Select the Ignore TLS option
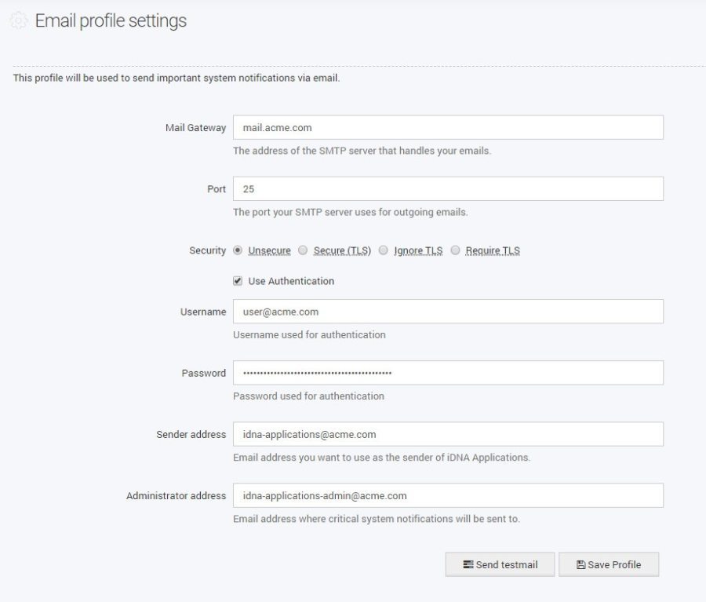 point(384,250)
